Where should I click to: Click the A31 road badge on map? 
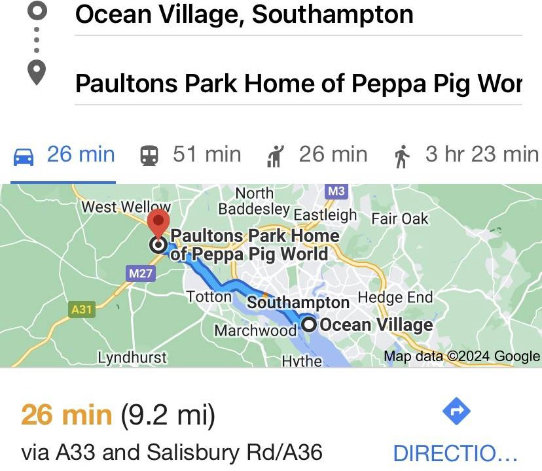pos(82,309)
